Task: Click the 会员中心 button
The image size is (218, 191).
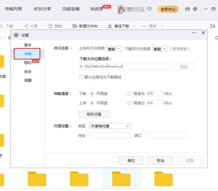Action: pos(168,9)
